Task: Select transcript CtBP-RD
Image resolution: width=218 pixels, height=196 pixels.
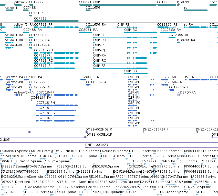Action: (x=131, y=71)
